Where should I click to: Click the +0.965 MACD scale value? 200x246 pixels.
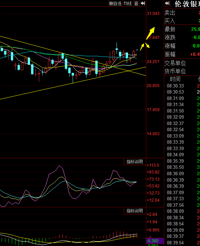(153, 230)
